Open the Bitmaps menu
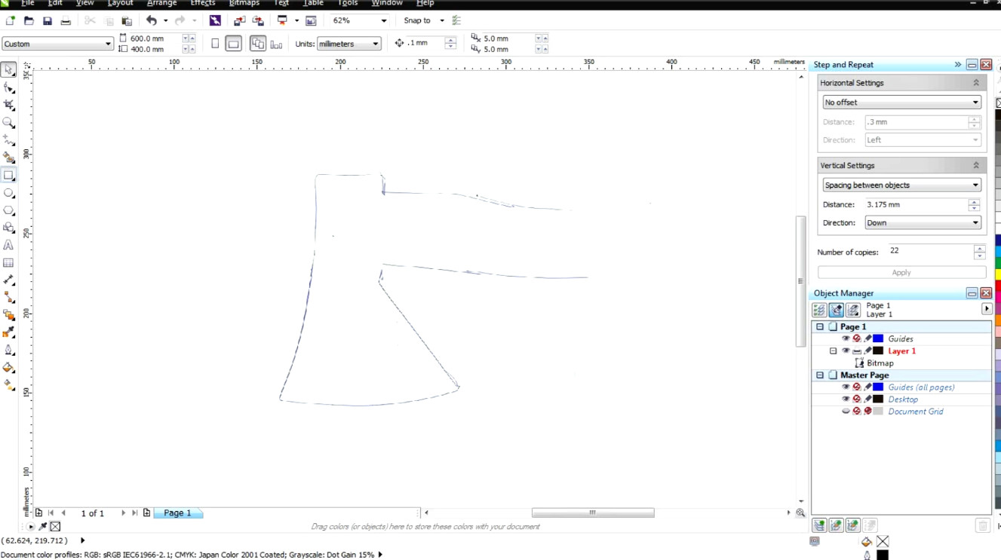 [x=244, y=3]
